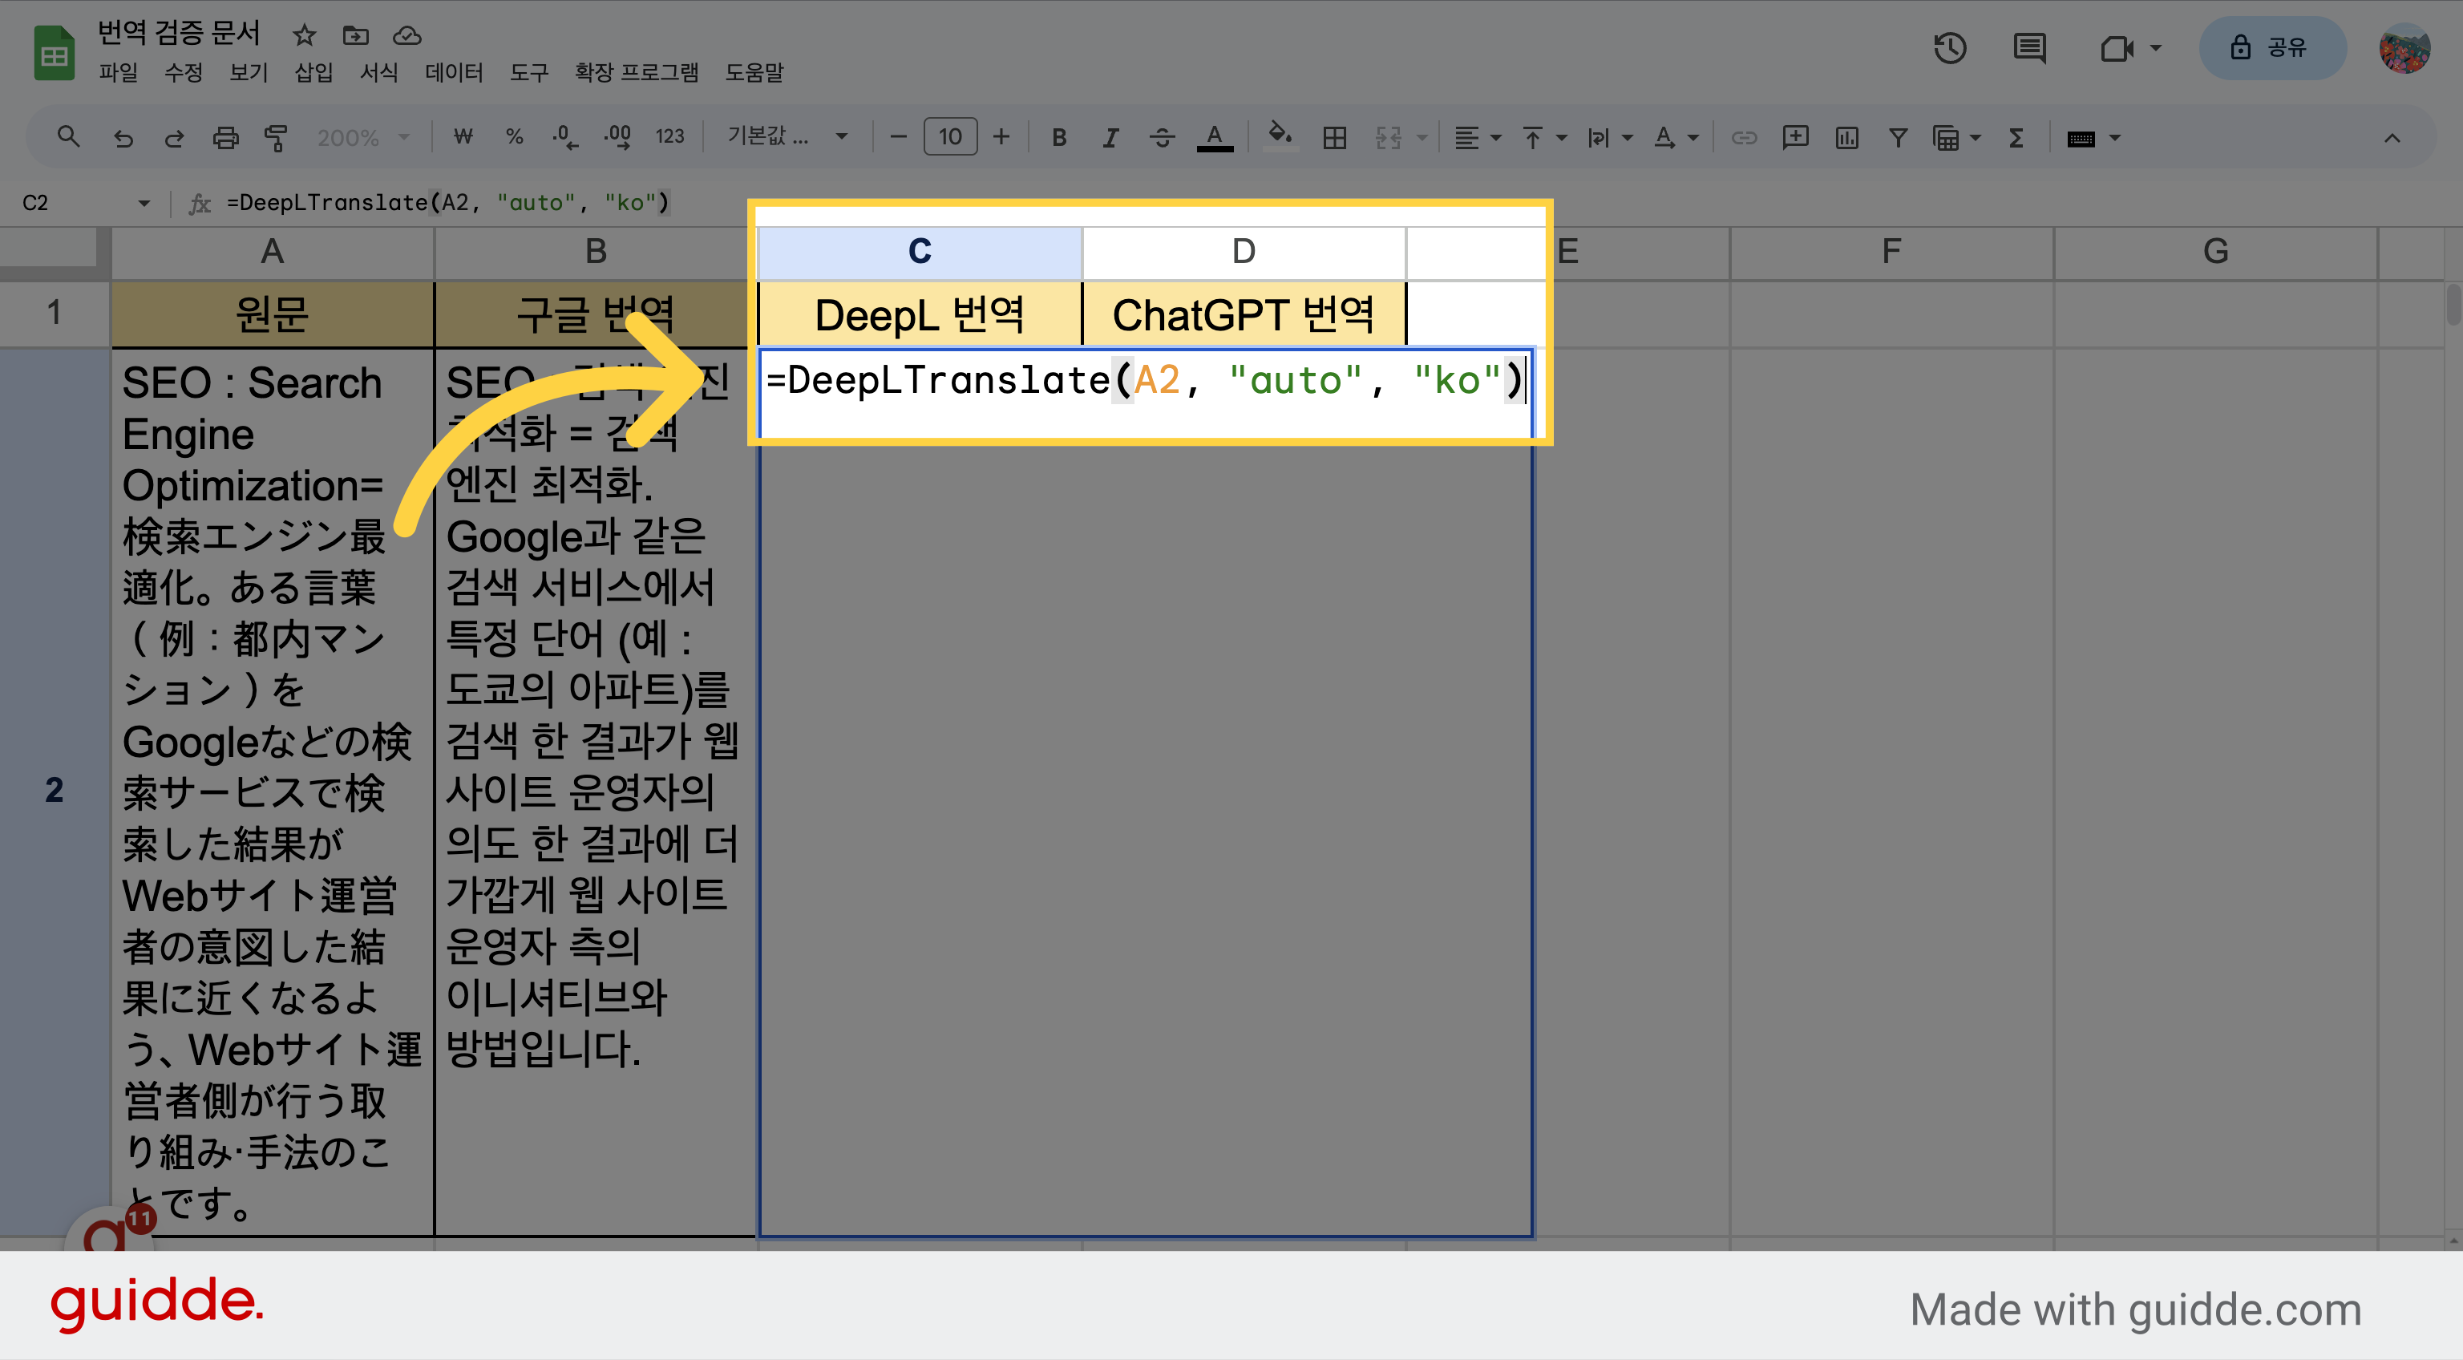Viewport: 2463px width, 1360px height.
Task: Increase font size with plus button
Action: point(1001,138)
